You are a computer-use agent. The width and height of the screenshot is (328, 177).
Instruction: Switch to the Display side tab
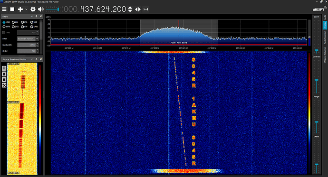click(325, 25)
